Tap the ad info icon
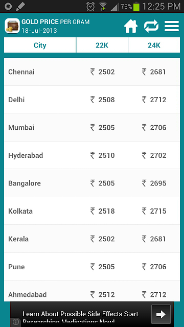This screenshot has height=327, width=184. (x=16, y=322)
